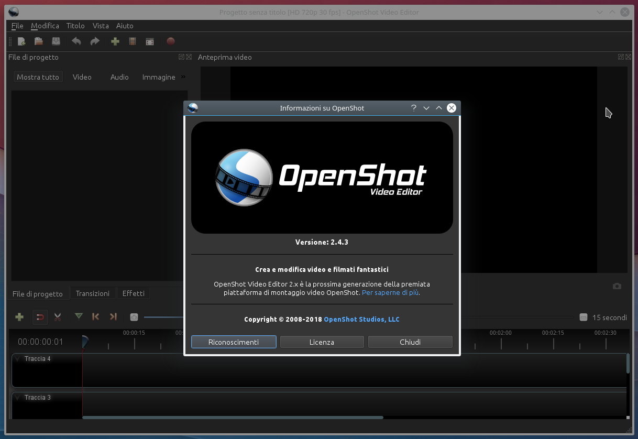Open the OpenShot Studios, LLC link
Image resolution: width=638 pixels, height=439 pixels.
(x=361, y=319)
